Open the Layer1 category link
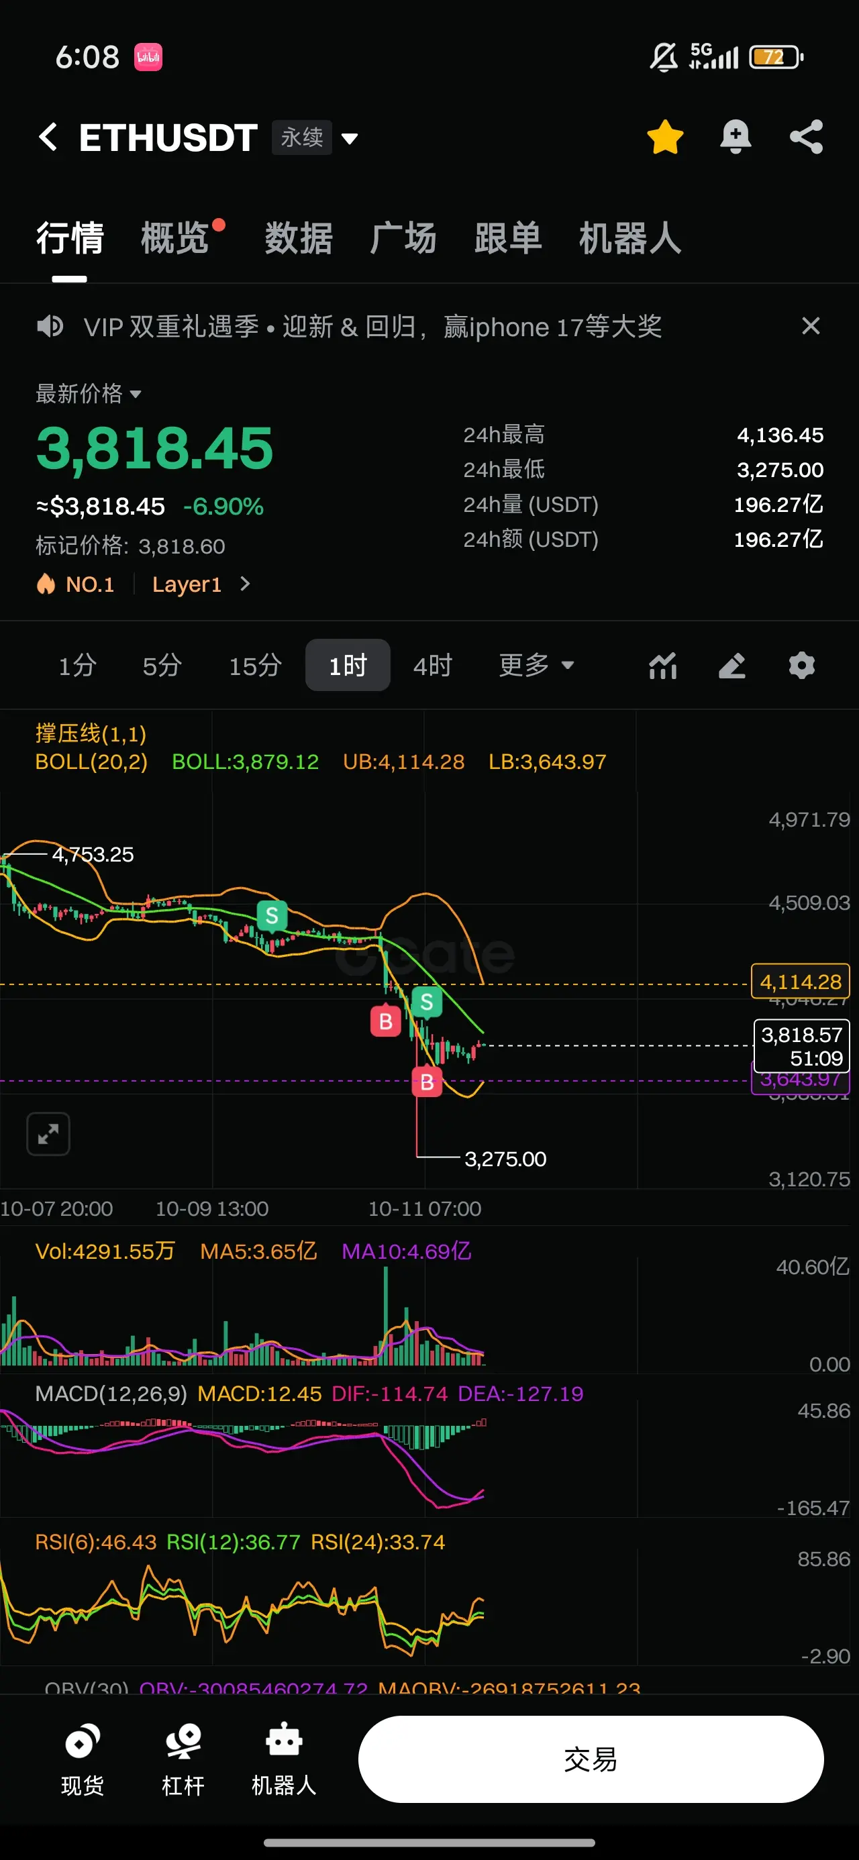The image size is (859, 1860). 187,584
